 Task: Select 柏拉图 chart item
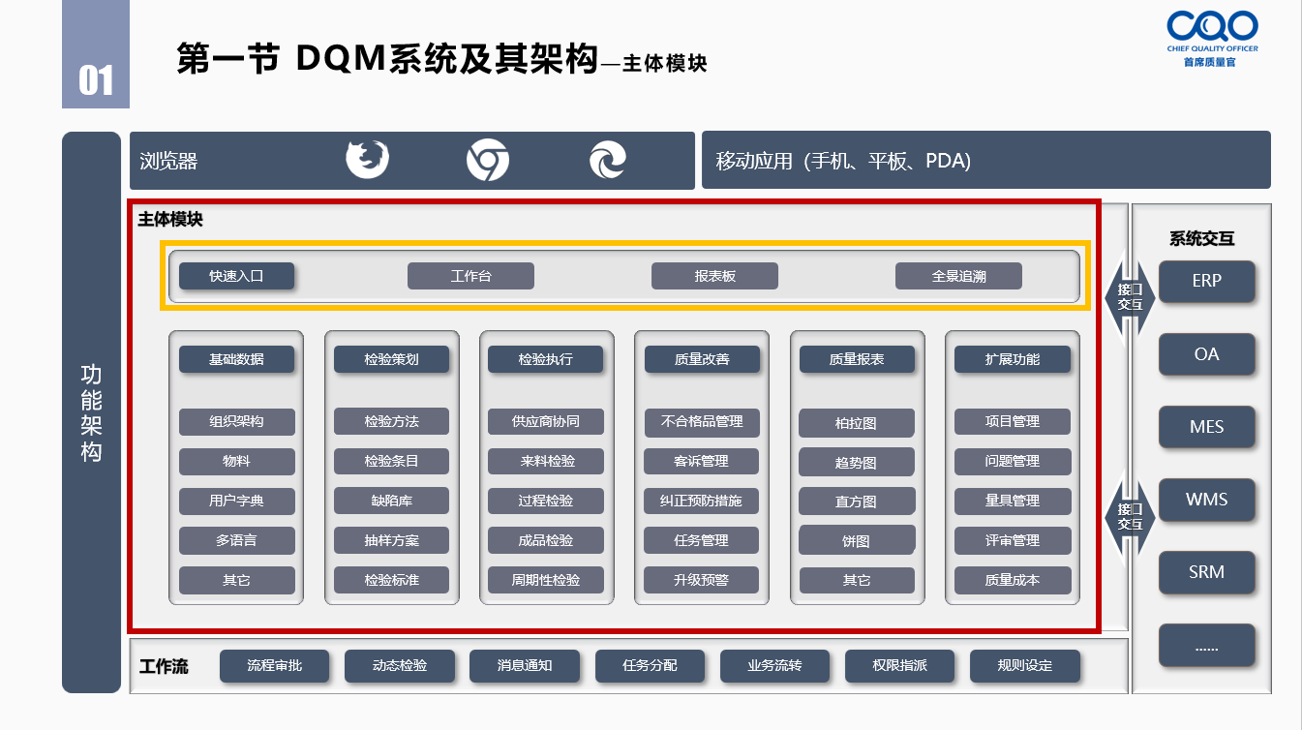(857, 423)
